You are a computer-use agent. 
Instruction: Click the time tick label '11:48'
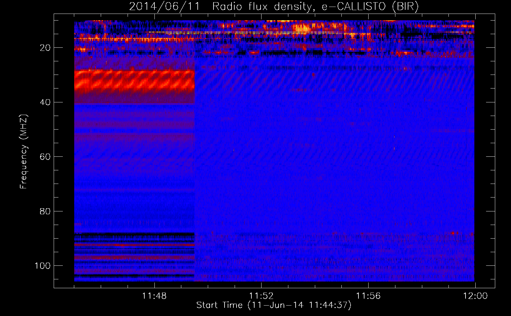154,296
